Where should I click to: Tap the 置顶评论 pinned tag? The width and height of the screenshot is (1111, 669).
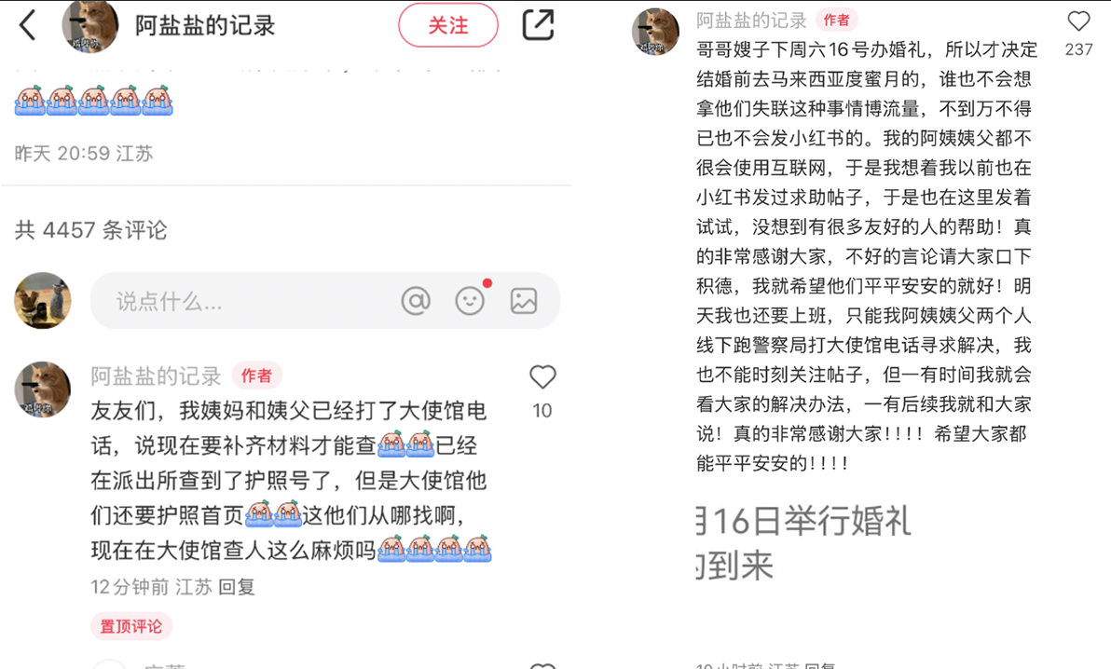coord(131,626)
